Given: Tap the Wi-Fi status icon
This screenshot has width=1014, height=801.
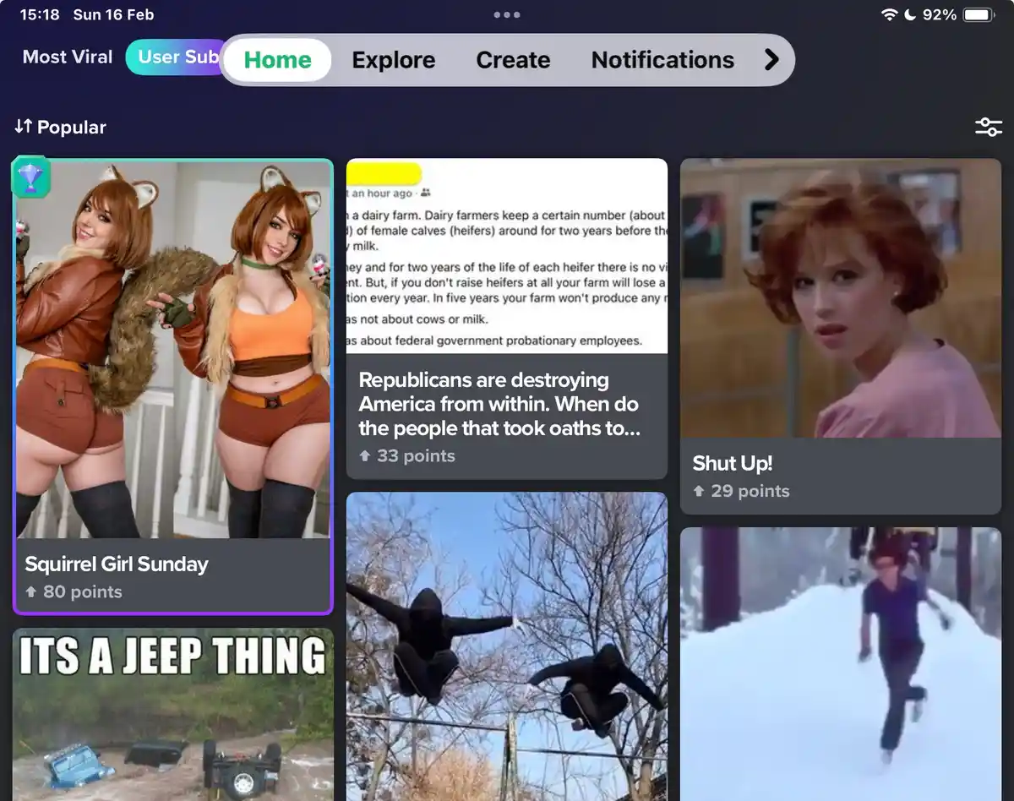Looking at the screenshot, I should 889,15.
